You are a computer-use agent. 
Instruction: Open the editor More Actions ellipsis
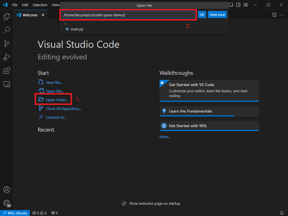[x=282, y=15]
